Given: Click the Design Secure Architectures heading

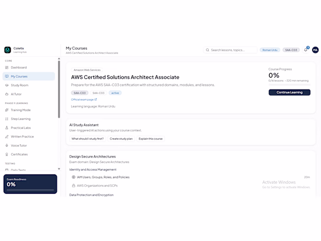Looking at the screenshot, I should click(93, 157).
